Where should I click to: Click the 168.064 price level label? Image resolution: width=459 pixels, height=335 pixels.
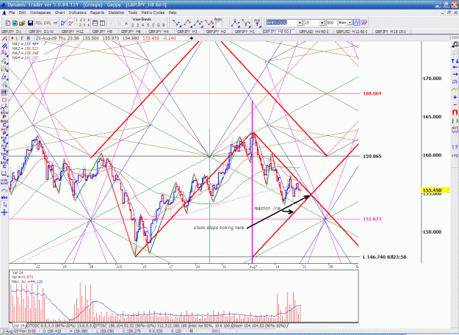point(372,93)
